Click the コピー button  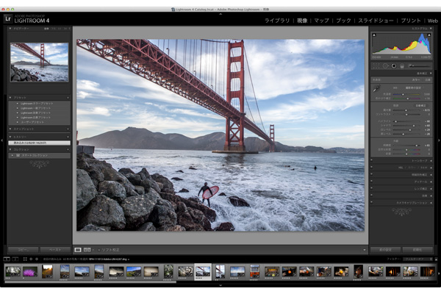click(22, 250)
